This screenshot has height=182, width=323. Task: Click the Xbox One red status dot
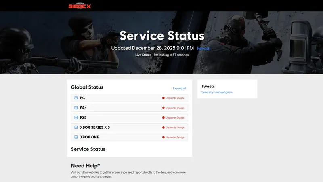pos(164,137)
